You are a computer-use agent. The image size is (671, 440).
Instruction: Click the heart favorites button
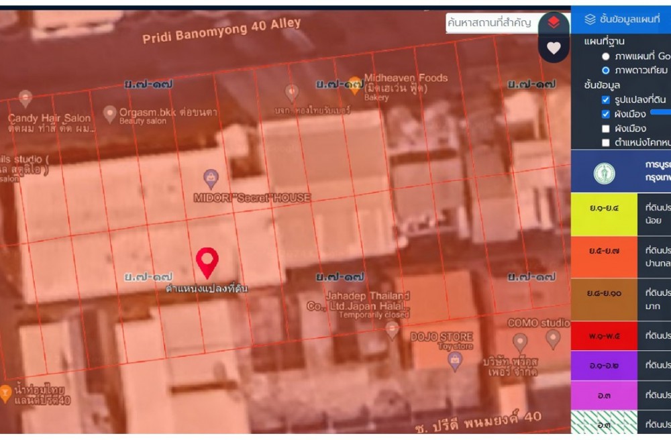tap(554, 48)
